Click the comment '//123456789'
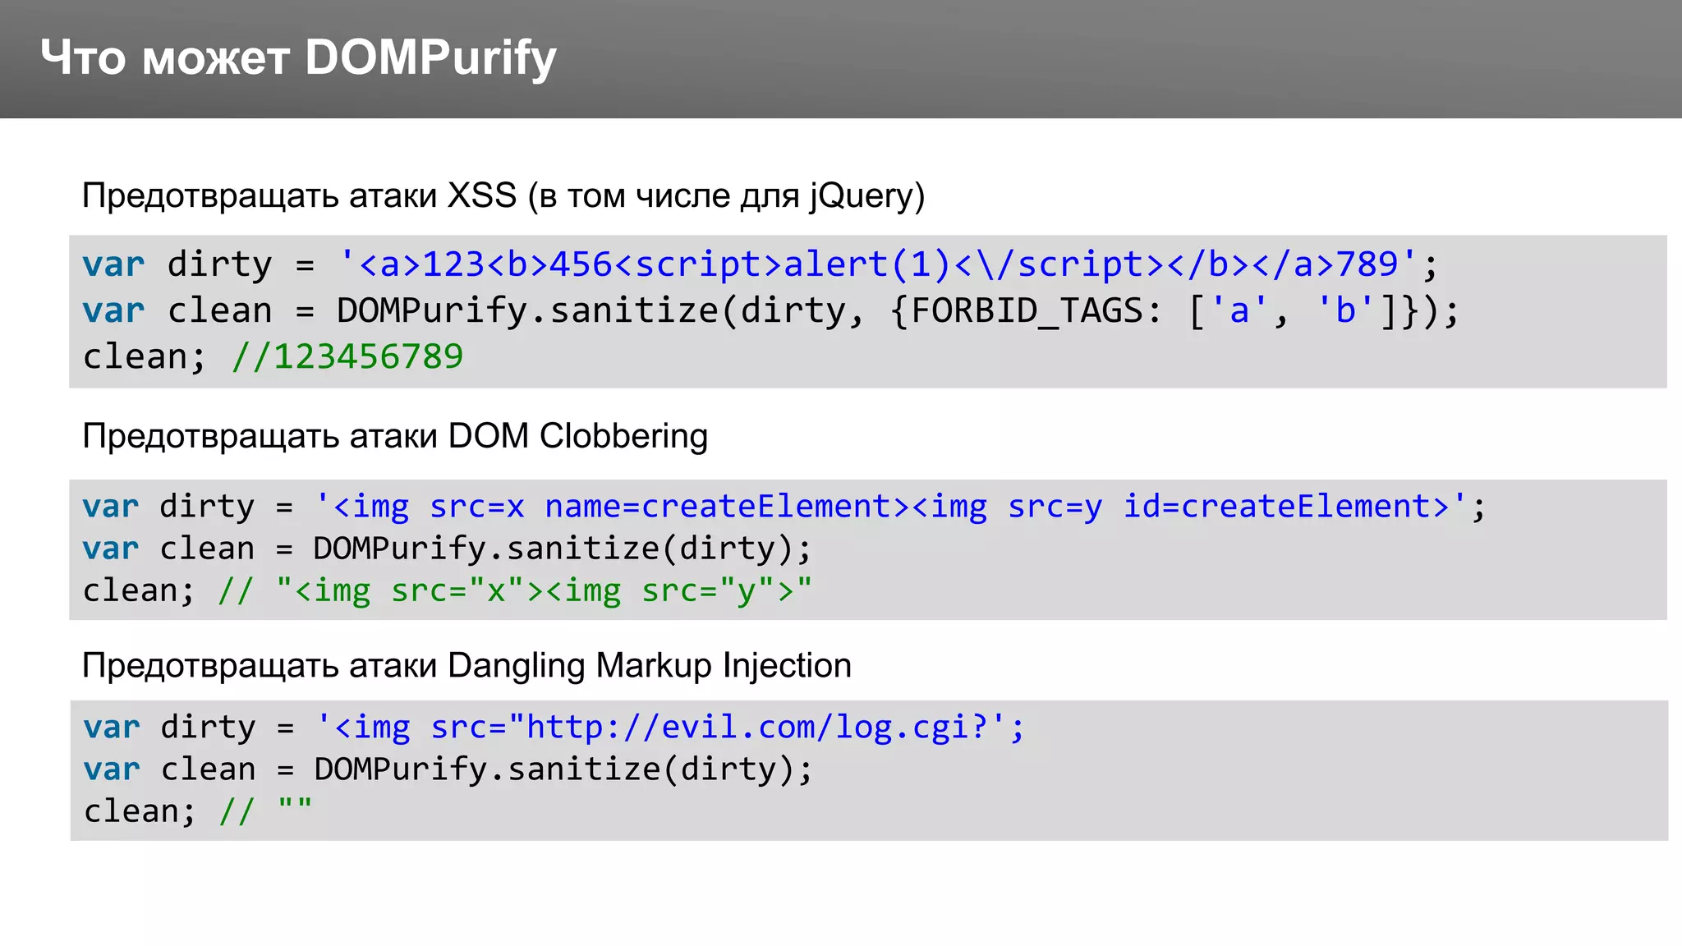This screenshot has height=946, width=1682. (x=347, y=356)
